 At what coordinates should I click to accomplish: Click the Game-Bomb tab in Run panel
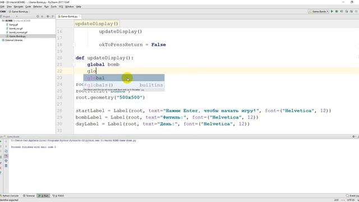12,137
